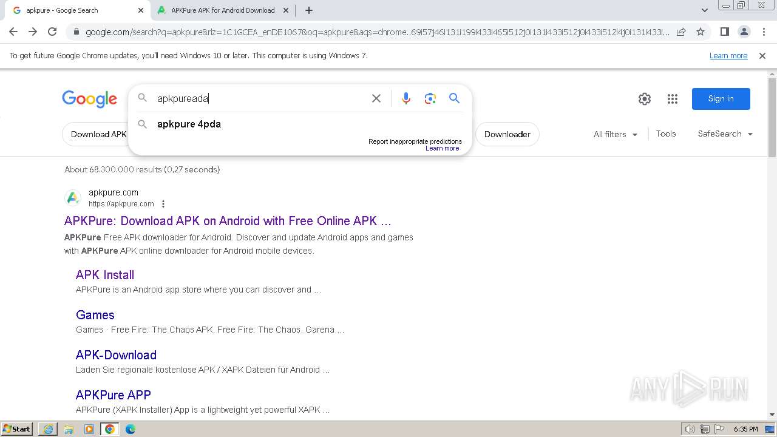Open Learn more under search predictions
Image resolution: width=777 pixels, height=437 pixels.
pyautogui.click(x=442, y=149)
